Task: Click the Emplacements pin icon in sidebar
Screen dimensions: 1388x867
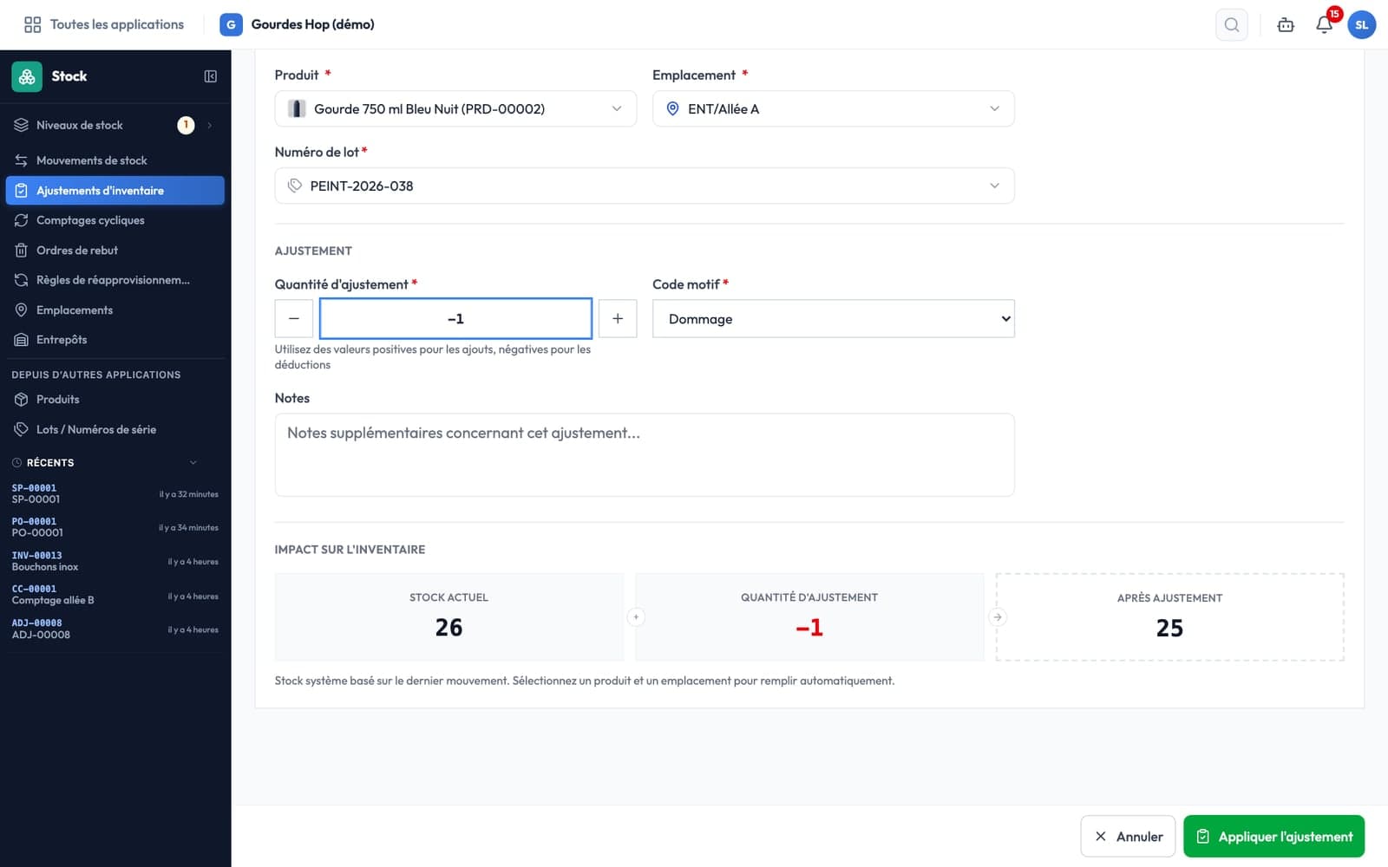Action: coord(22,310)
